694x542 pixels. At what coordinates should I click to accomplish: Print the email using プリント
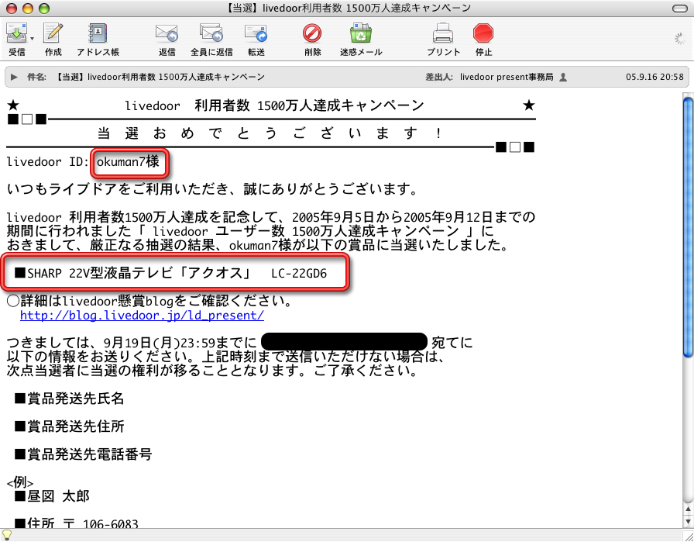443,33
